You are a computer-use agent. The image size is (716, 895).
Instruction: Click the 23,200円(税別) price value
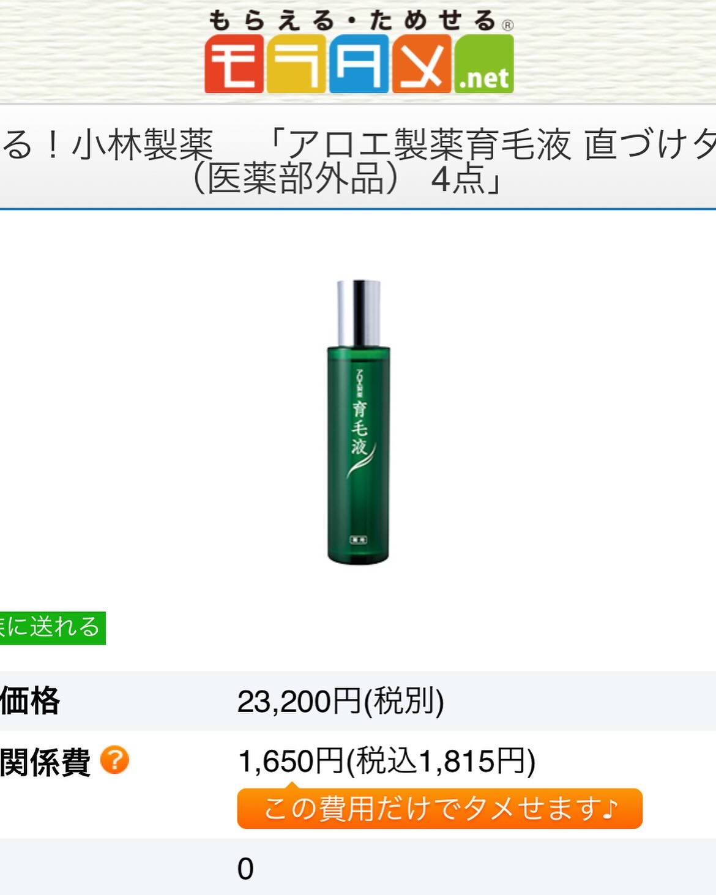(x=341, y=702)
